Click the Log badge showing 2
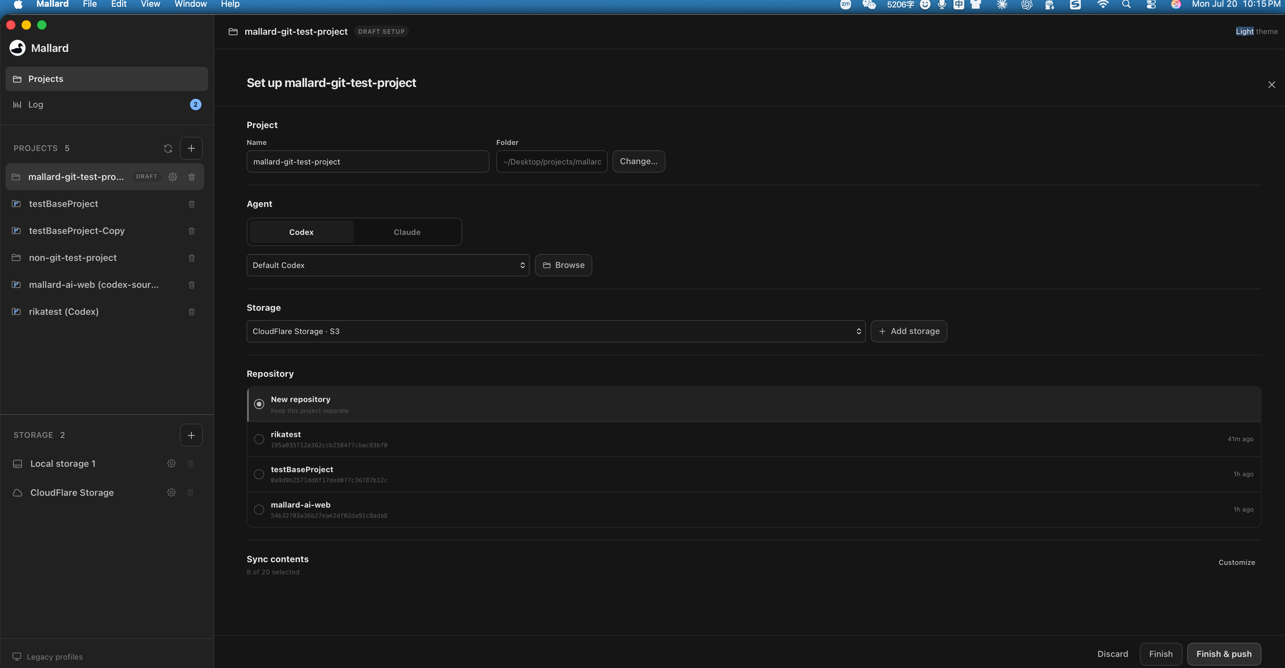 [x=195, y=104]
